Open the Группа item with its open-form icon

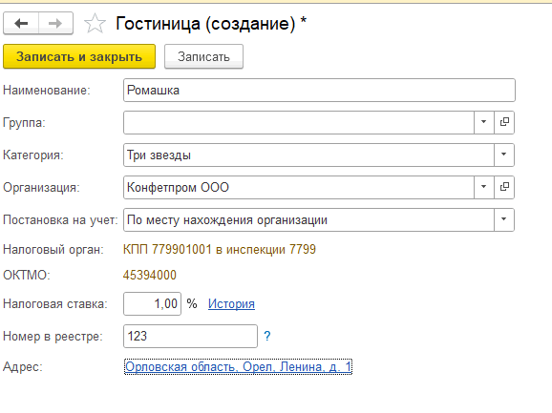pos(504,122)
